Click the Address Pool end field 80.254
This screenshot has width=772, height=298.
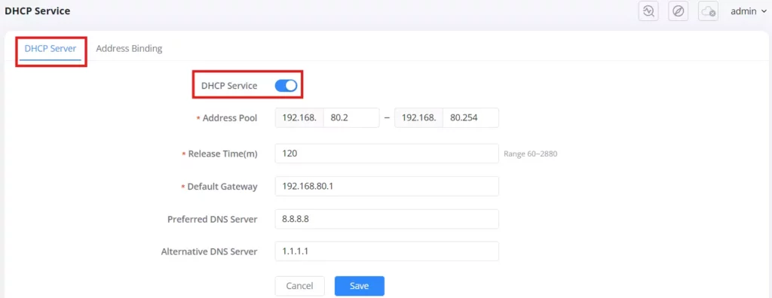pos(470,118)
